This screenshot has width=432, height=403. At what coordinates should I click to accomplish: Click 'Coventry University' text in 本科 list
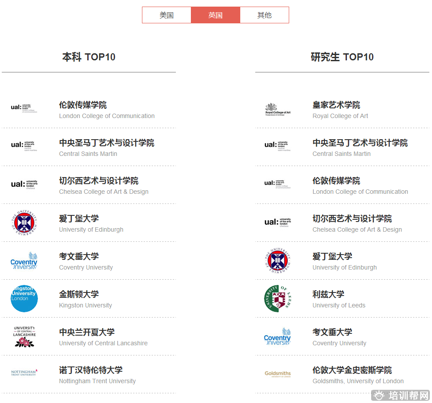pyautogui.click(x=86, y=267)
